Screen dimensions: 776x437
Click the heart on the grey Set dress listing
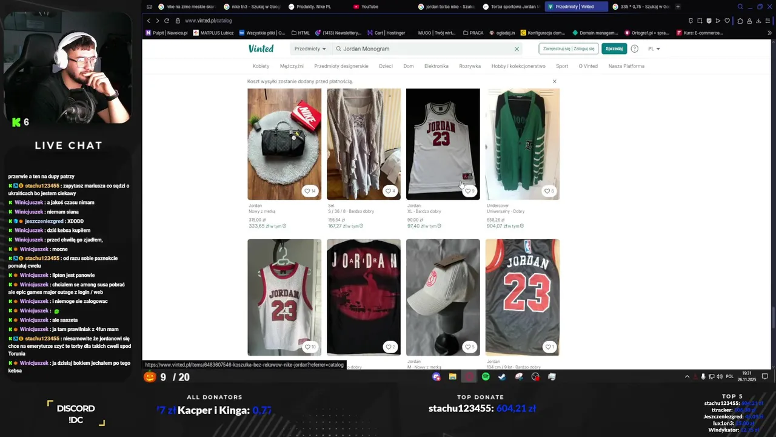click(x=389, y=191)
